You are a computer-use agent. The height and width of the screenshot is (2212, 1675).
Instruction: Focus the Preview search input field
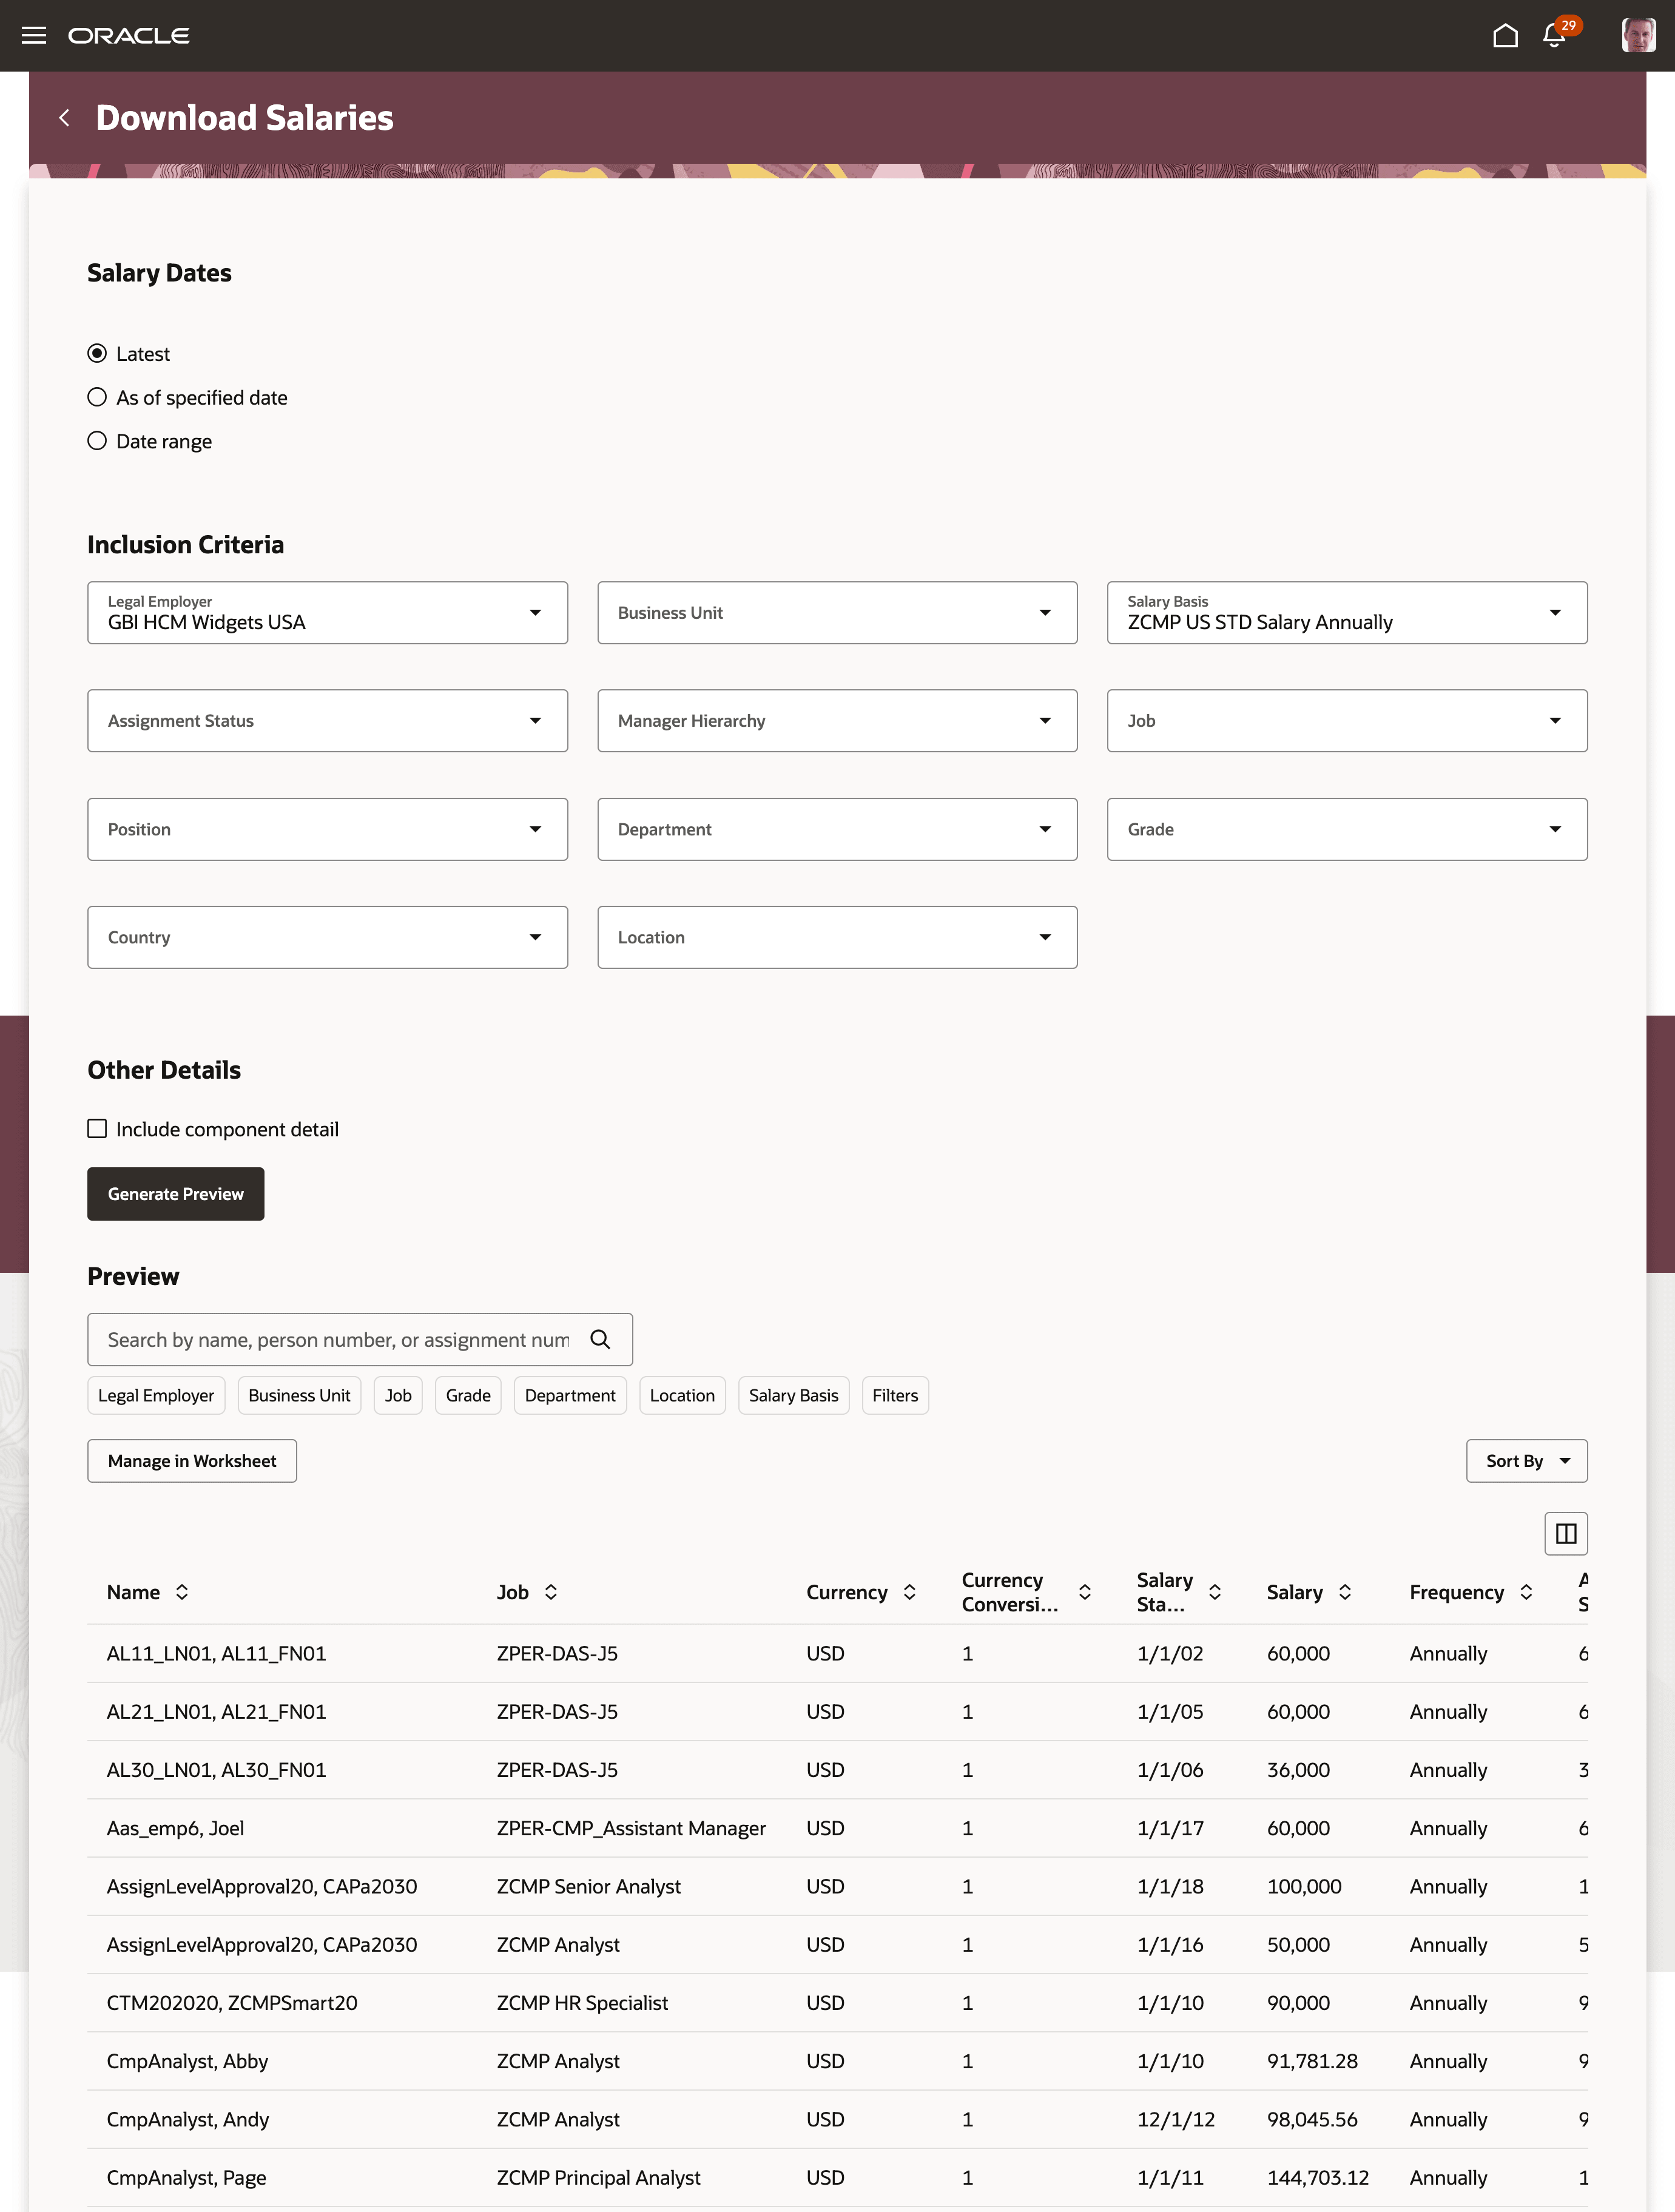(338, 1339)
